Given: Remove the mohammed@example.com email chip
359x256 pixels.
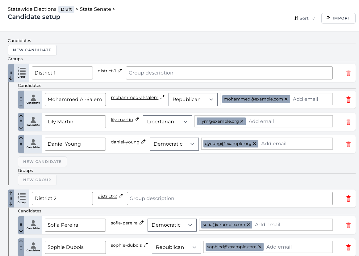Looking at the screenshot, I should point(286,99).
